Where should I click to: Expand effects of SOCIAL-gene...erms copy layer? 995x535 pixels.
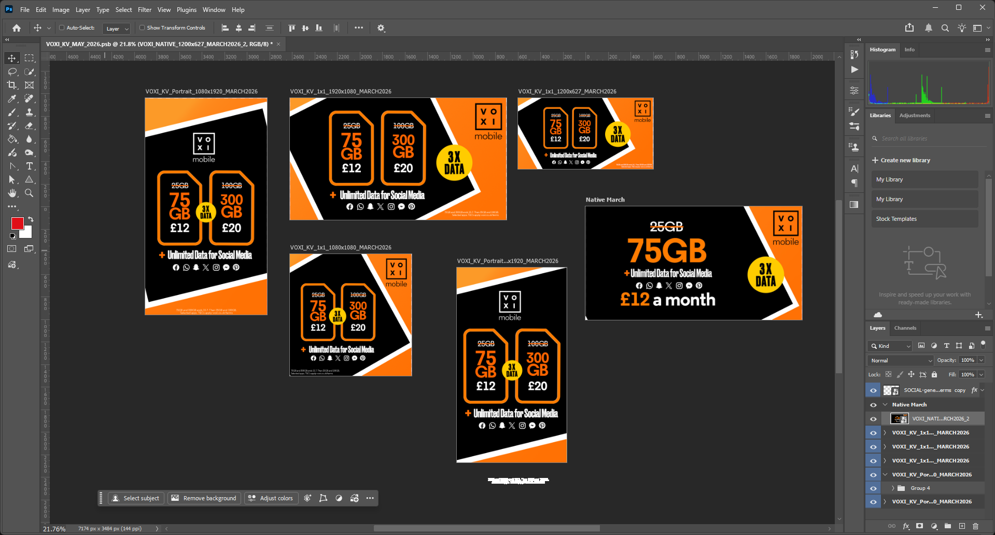click(982, 390)
